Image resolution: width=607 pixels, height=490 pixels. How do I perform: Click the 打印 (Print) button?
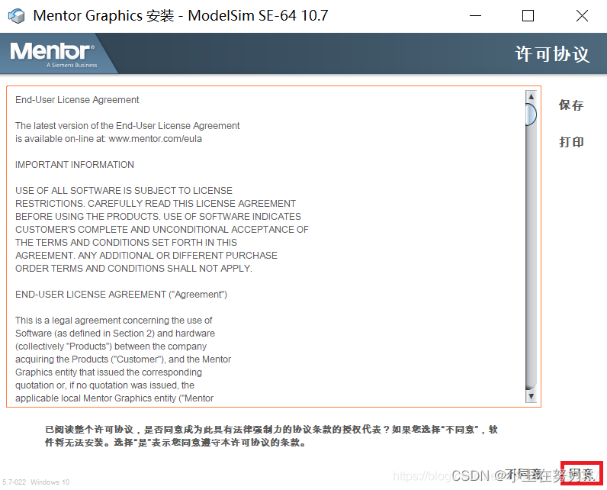(571, 142)
